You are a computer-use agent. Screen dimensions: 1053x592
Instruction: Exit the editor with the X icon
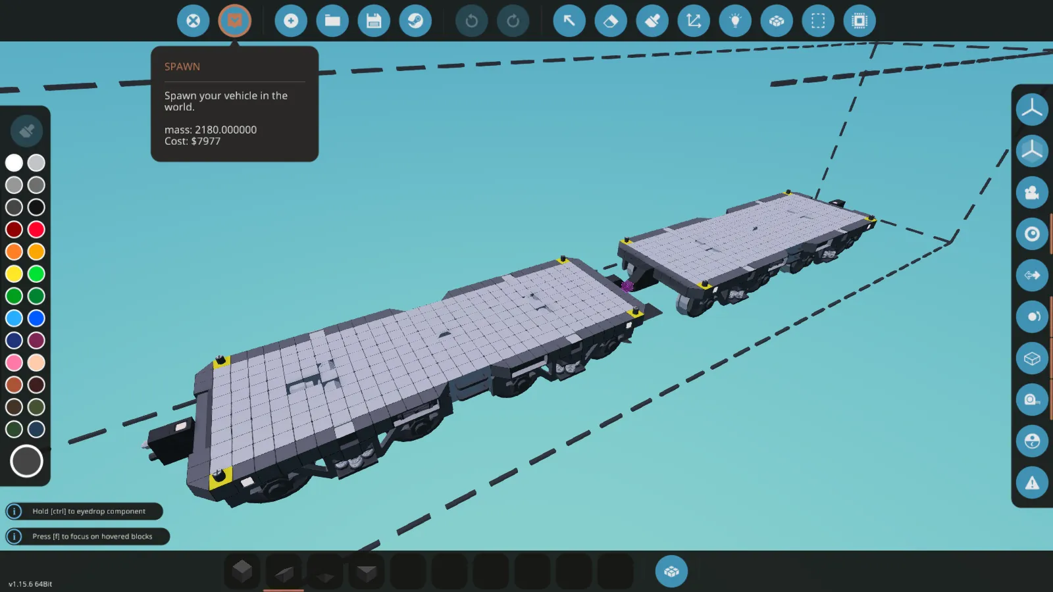pos(193,21)
